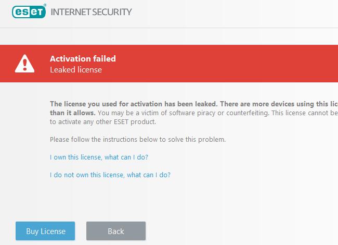Click the "This license cannot be" sentence
The height and width of the screenshot is (245, 338).
[x=305, y=113]
